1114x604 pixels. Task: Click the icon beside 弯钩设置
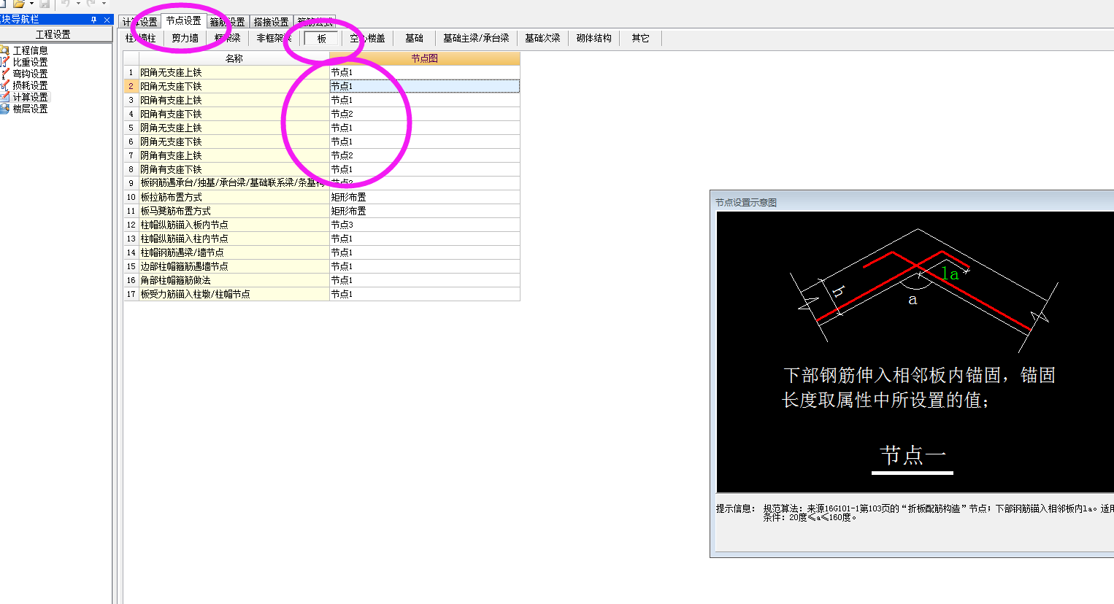click(x=5, y=74)
